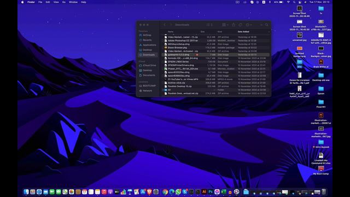Sort by the Date Added column header
This screenshot has width=350, height=197.
(243, 32)
